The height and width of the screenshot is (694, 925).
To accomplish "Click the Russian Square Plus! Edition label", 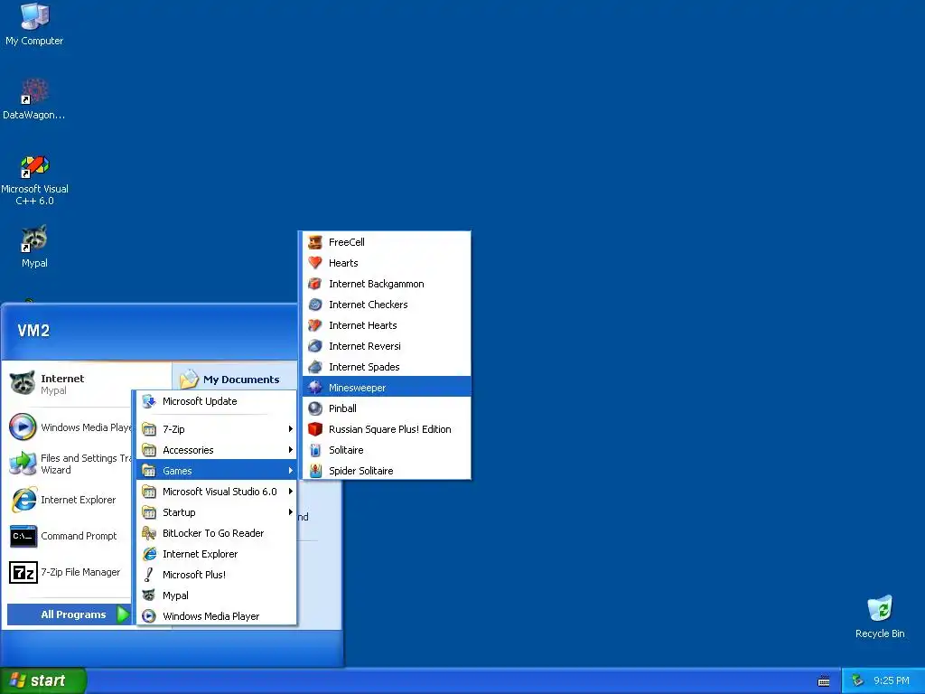I will tap(390, 429).
